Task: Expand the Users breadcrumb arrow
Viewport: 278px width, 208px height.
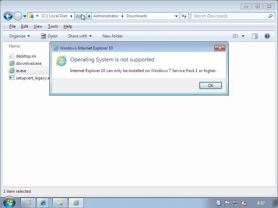Action: pos(89,16)
